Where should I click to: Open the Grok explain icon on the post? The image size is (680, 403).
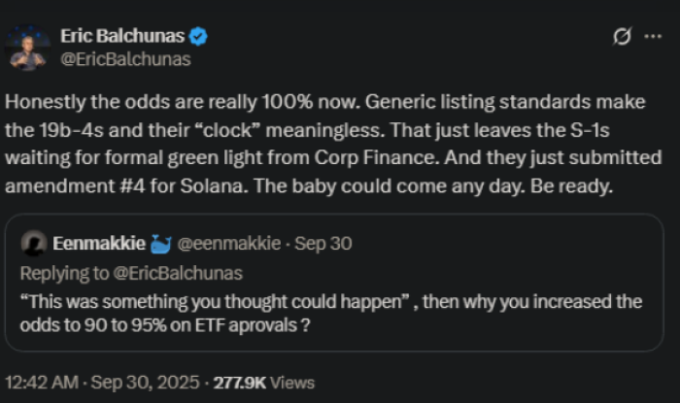coord(622,38)
